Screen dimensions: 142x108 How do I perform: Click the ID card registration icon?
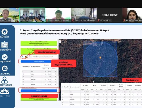pyautogui.click(x=5, y=44)
